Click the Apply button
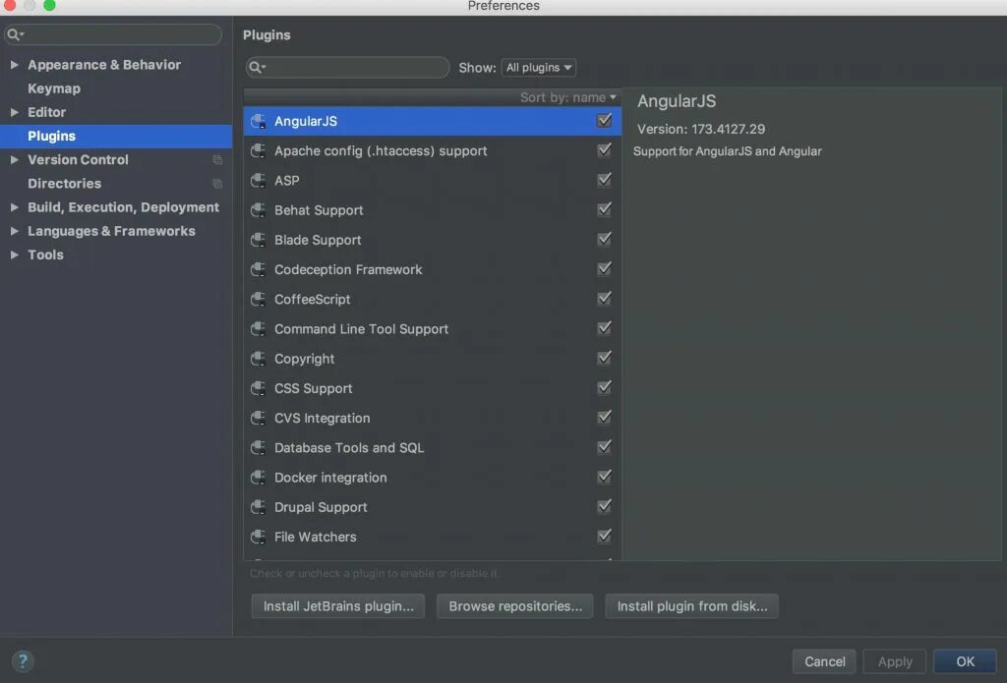 coord(895,661)
